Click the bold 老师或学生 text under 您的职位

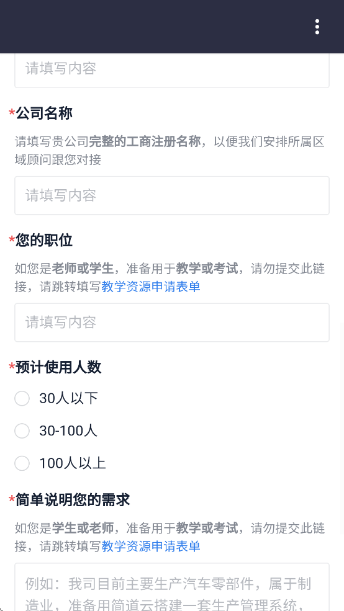coord(83,269)
